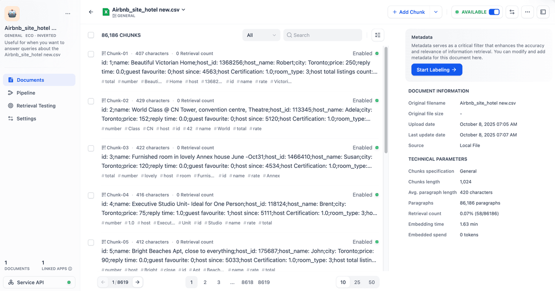Click the collapse chunks list view icon

click(378, 35)
